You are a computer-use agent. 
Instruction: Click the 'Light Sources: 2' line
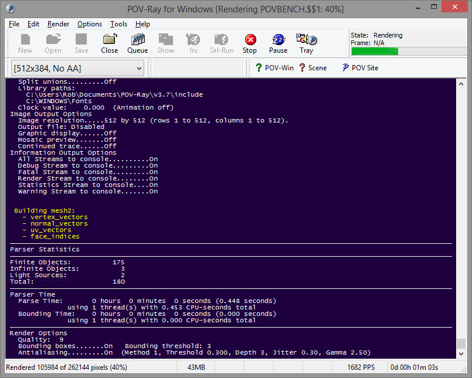[67, 275]
